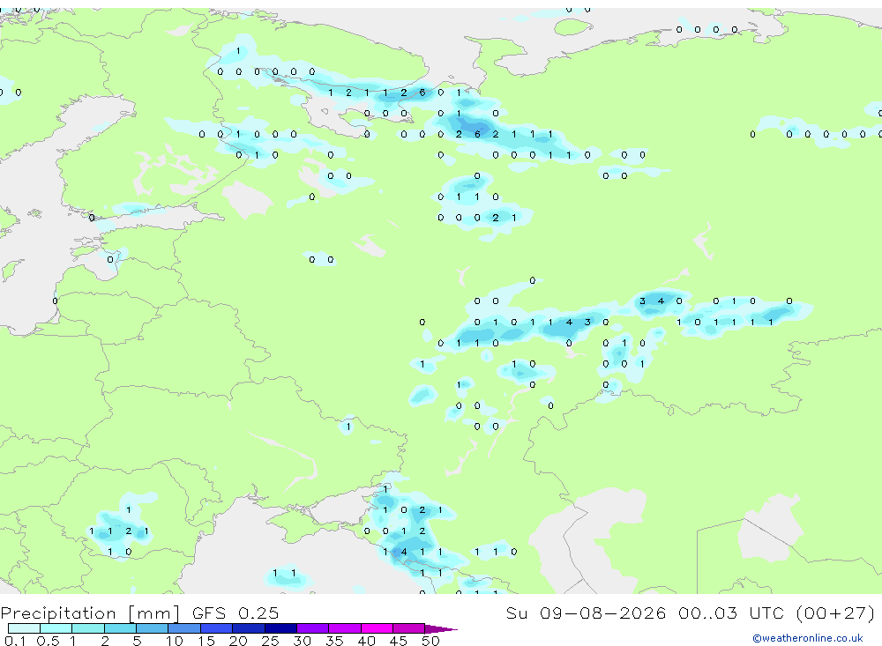The width and height of the screenshot is (882, 646).
Task: Click the legend label "0.1"
Action: coord(15,641)
